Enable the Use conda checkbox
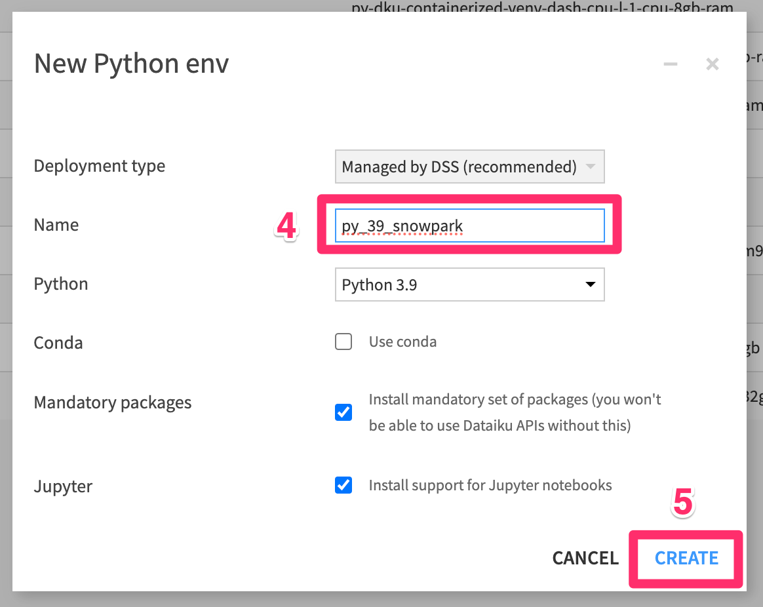Screen dimensions: 763x607 click(x=343, y=342)
